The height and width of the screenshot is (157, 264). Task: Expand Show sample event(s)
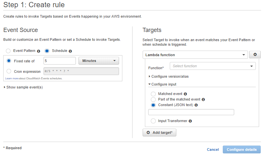[x=23, y=87]
